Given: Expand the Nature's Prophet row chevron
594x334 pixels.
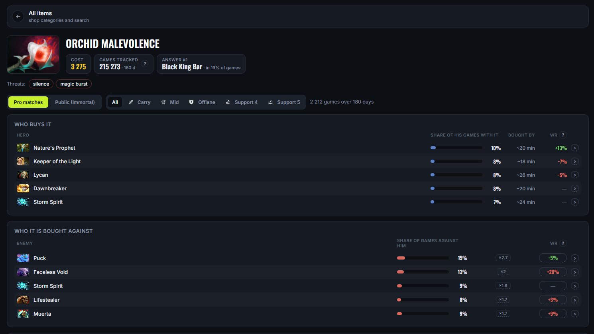Looking at the screenshot, I should point(574,148).
